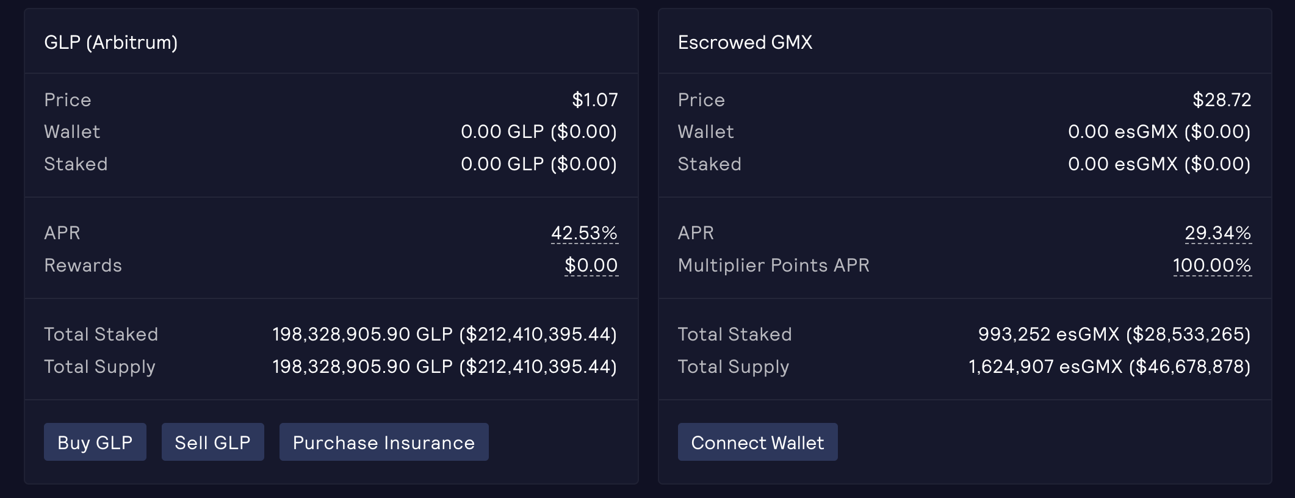Click the Buy GLP button

(95, 442)
